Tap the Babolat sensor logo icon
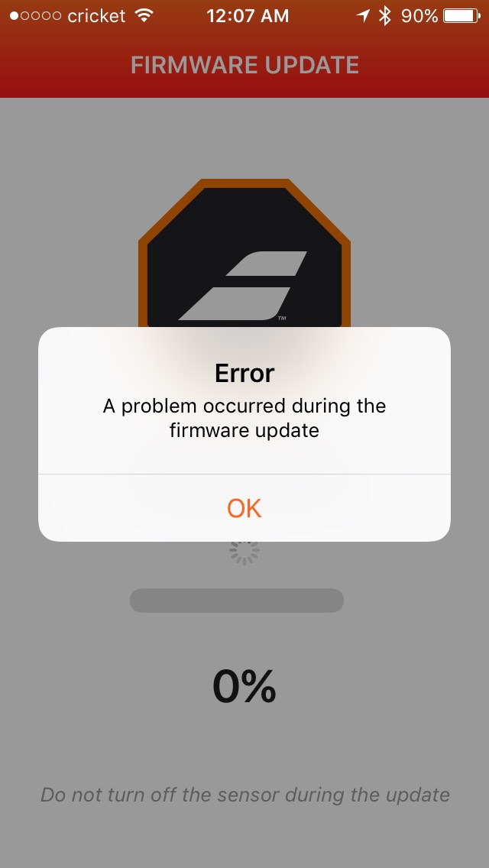Viewport: 489px width, 868px height. coord(244,254)
